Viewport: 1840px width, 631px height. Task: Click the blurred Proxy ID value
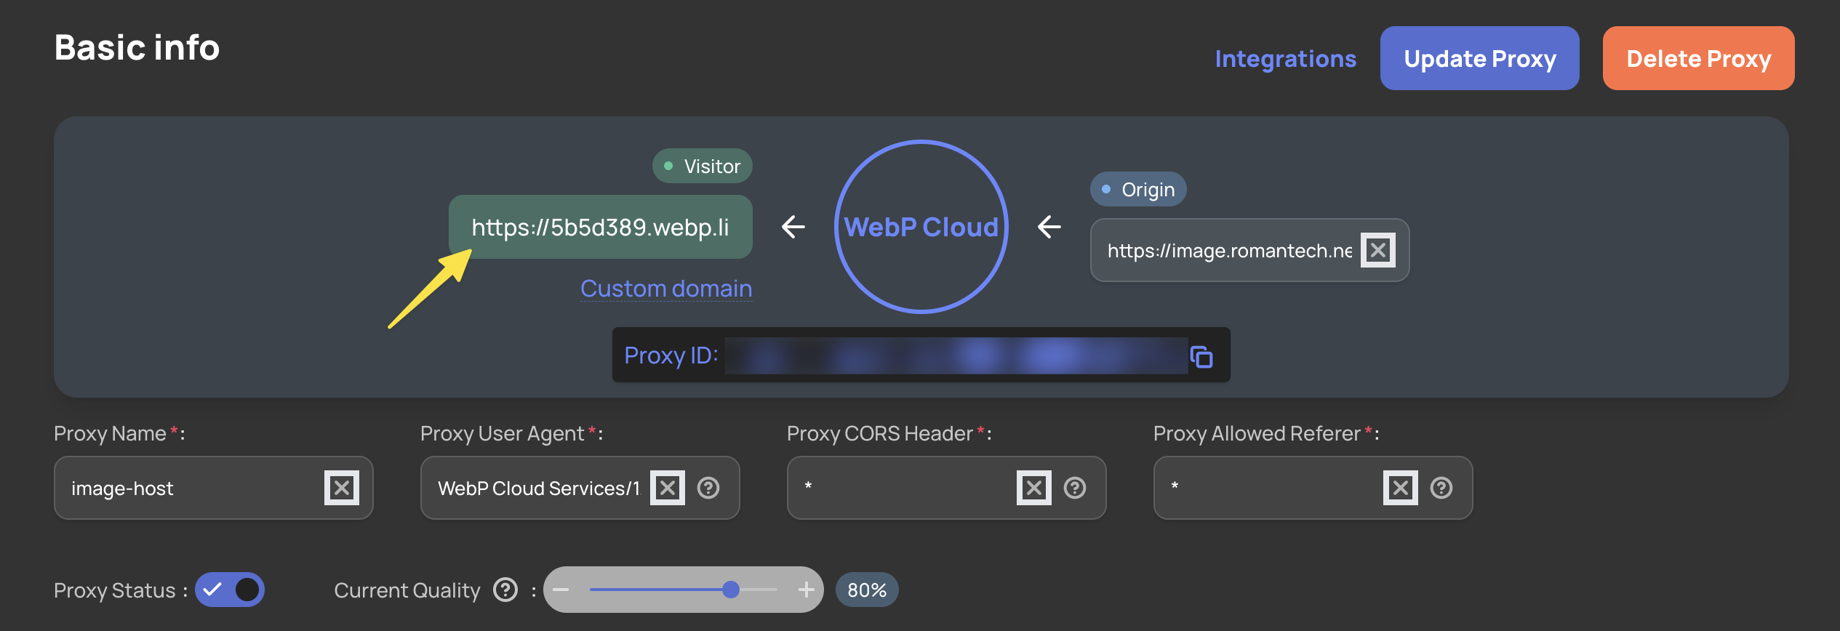click(x=956, y=355)
